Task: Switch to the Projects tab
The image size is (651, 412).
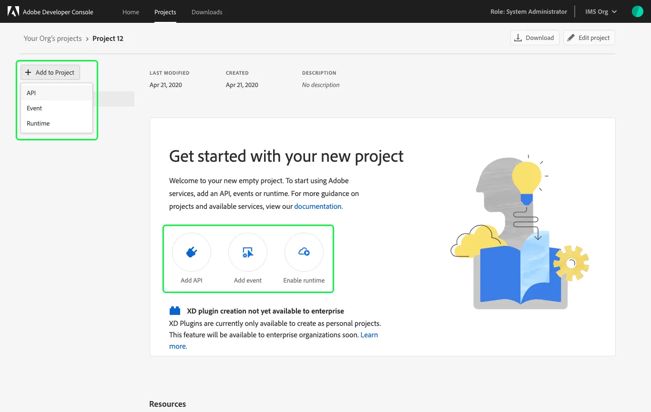Action: tap(165, 12)
